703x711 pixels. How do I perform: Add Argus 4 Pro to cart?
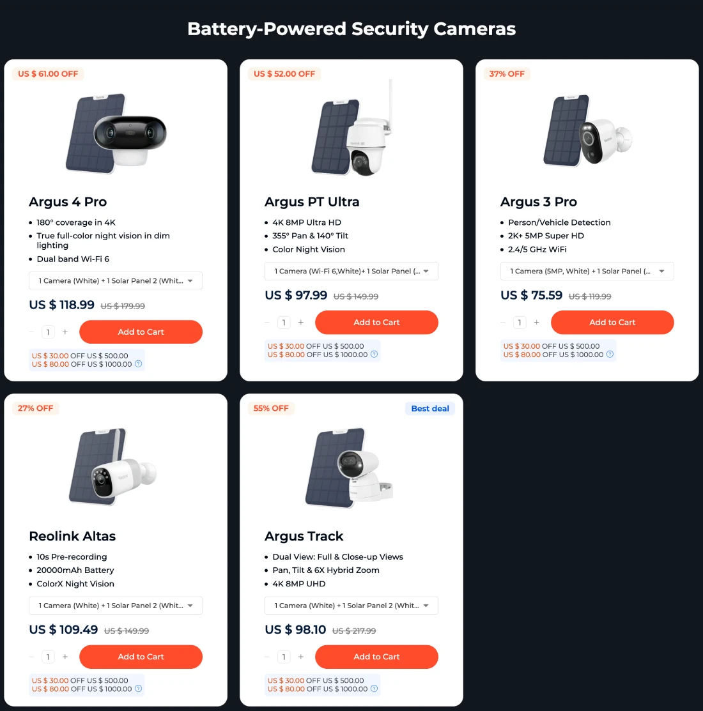pos(141,332)
